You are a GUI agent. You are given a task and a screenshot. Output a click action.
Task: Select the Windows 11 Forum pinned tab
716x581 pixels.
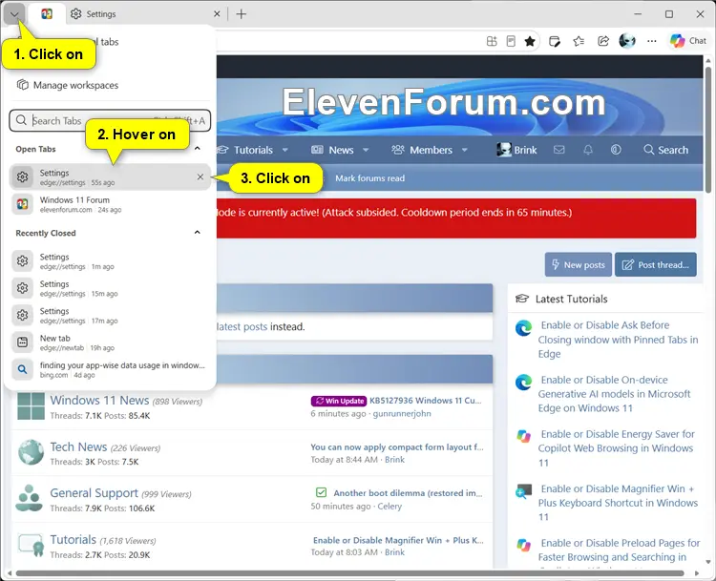pyautogui.click(x=47, y=14)
